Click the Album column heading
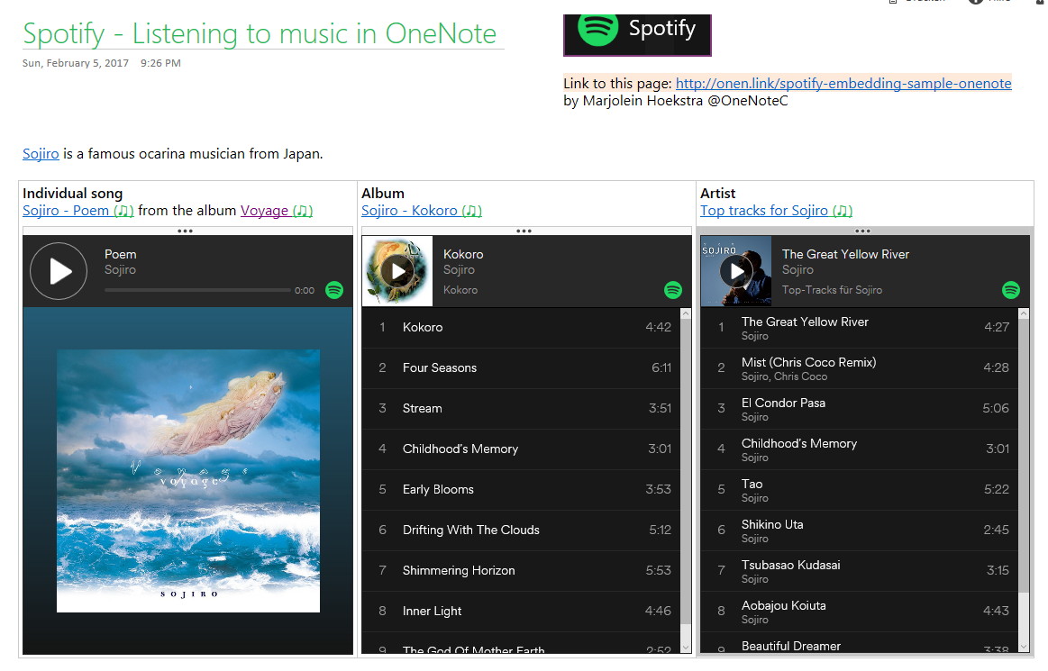The image size is (1048, 671). 383,193
